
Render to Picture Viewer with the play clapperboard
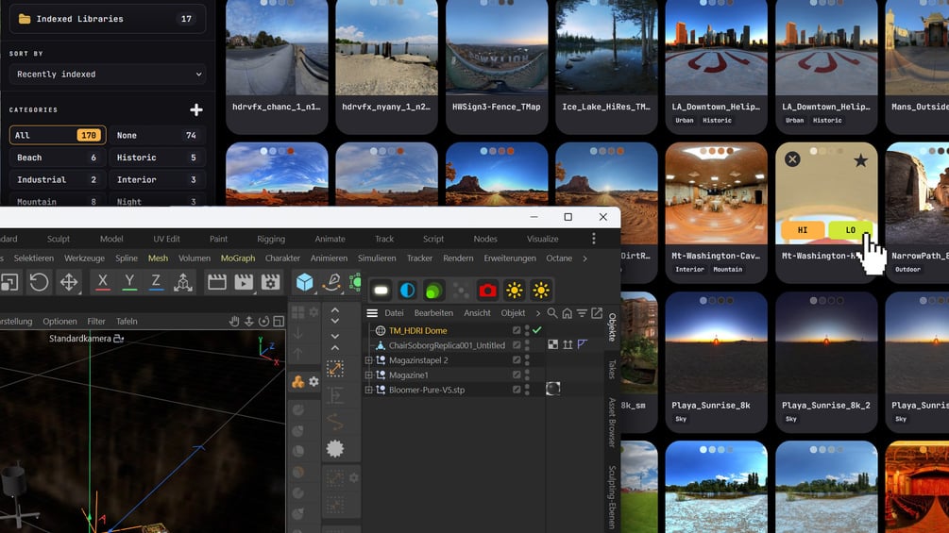244,282
